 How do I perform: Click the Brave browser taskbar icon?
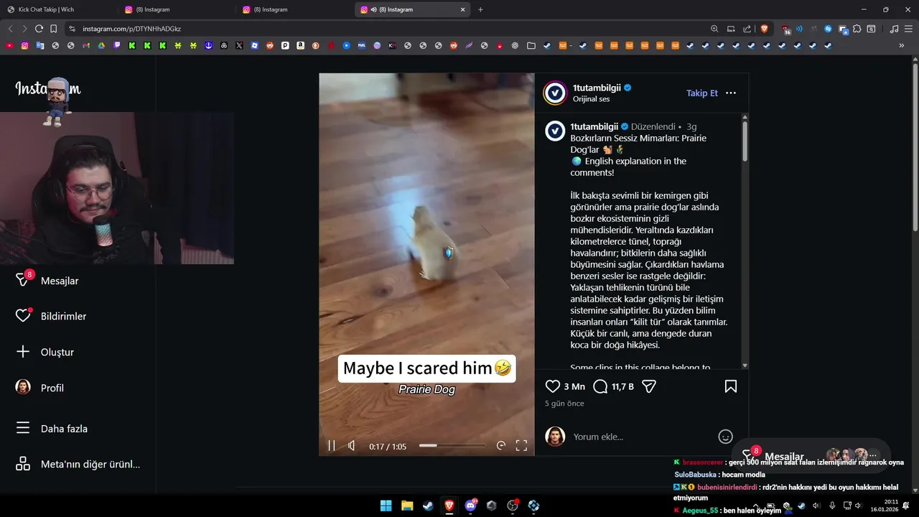click(449, 506)
